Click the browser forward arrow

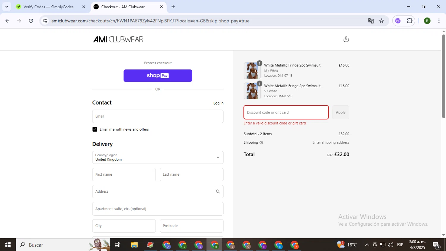(x=19, y=21)
